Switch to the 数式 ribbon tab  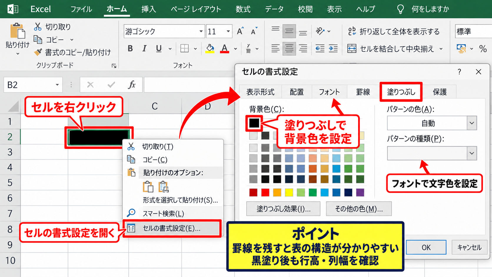tap(243, 9)
